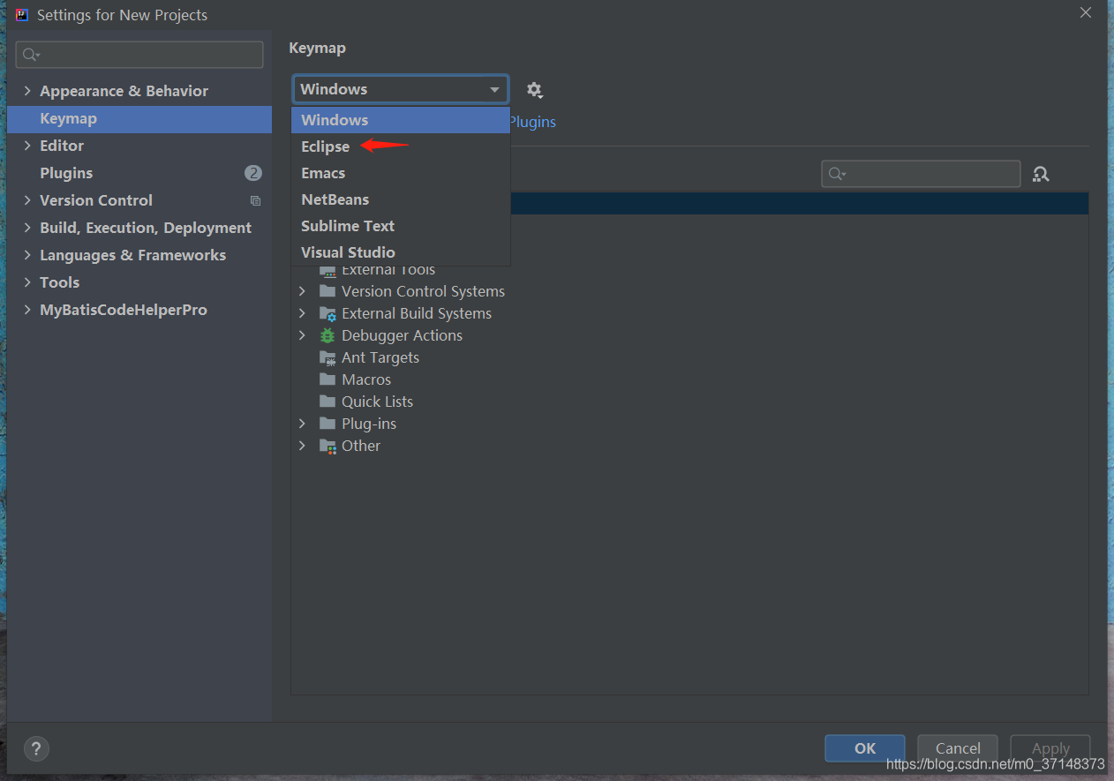Viewport: 1114px width, 781px height.
Task: Click the External Build Systems folder icon
Action: (327, 313)
